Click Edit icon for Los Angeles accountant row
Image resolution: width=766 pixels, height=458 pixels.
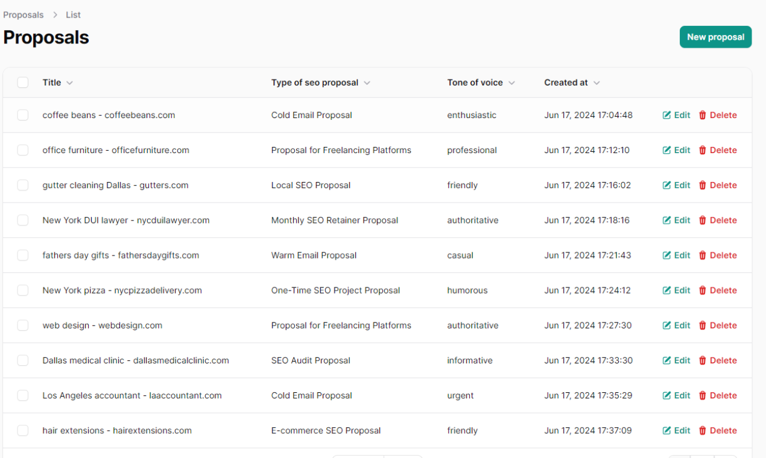pos(666,395)
